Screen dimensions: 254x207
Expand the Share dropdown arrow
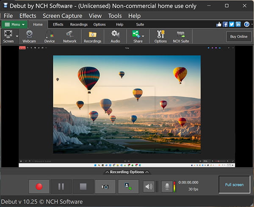(x=143, y=36)
